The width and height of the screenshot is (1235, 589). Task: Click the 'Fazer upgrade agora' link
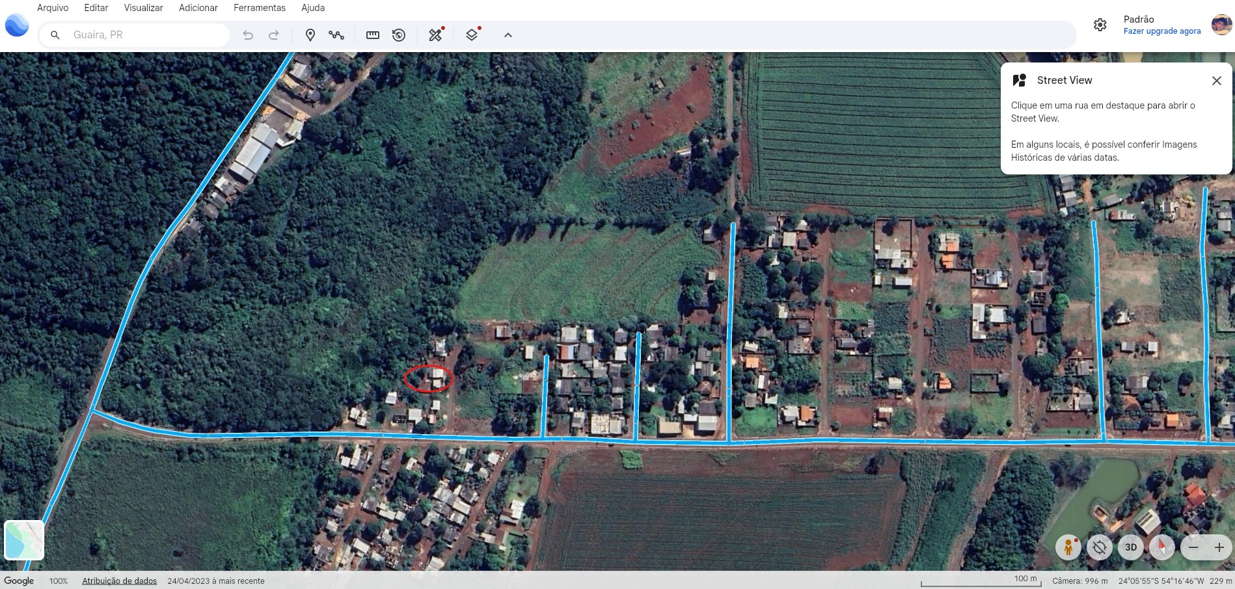(1161, 31)
